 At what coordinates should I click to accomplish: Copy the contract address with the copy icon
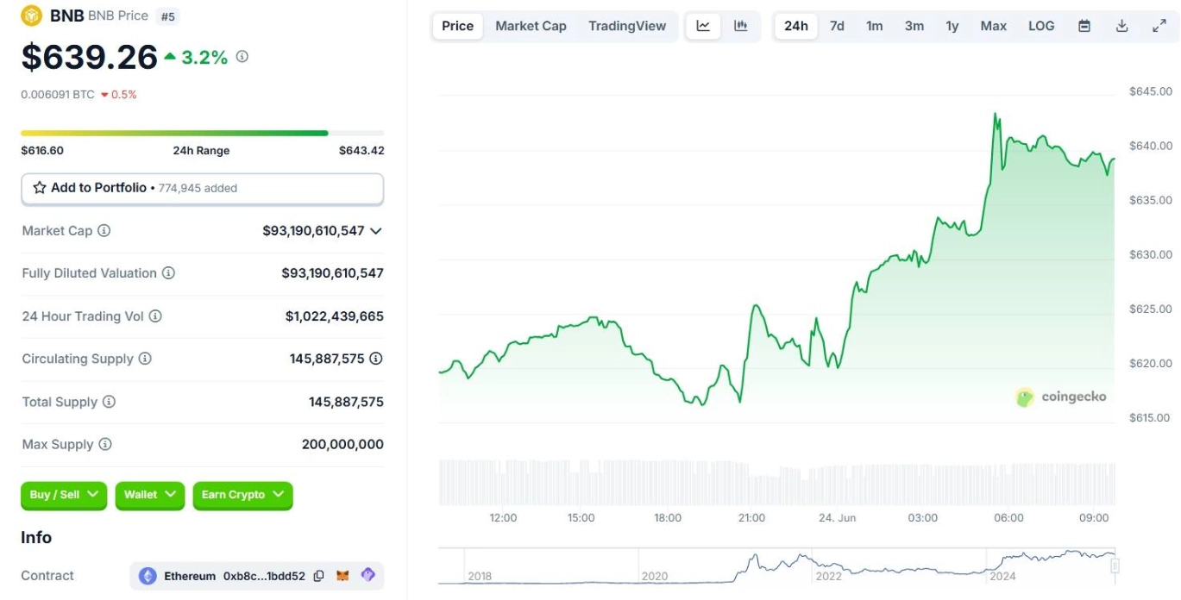[x=319, y=576]
